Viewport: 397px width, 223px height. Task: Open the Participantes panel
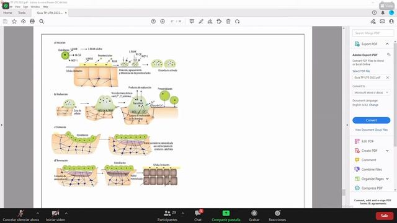(167, 216)
